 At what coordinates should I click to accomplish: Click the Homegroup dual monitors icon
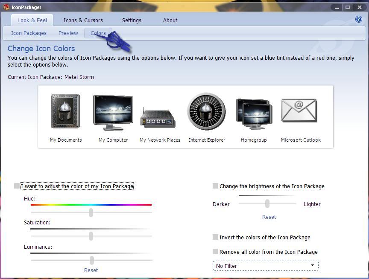tap(254, 114)
